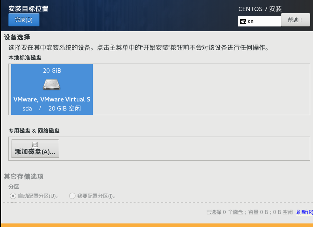This screenshot has height=227, width=313.
Task: Click the 本地标准磁盘 section label
Action: (x=25, y=58)
